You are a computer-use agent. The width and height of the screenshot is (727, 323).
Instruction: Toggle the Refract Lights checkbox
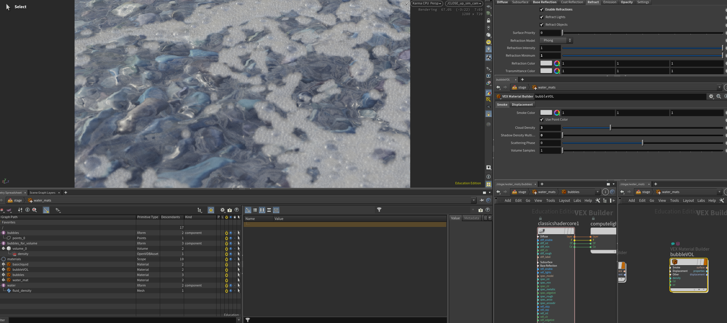(542, 17)
